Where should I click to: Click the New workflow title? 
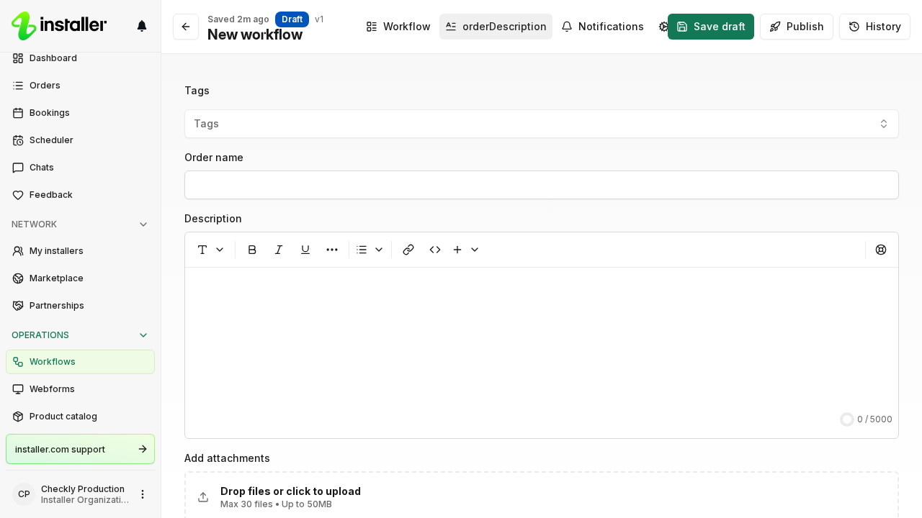point(255,35)
